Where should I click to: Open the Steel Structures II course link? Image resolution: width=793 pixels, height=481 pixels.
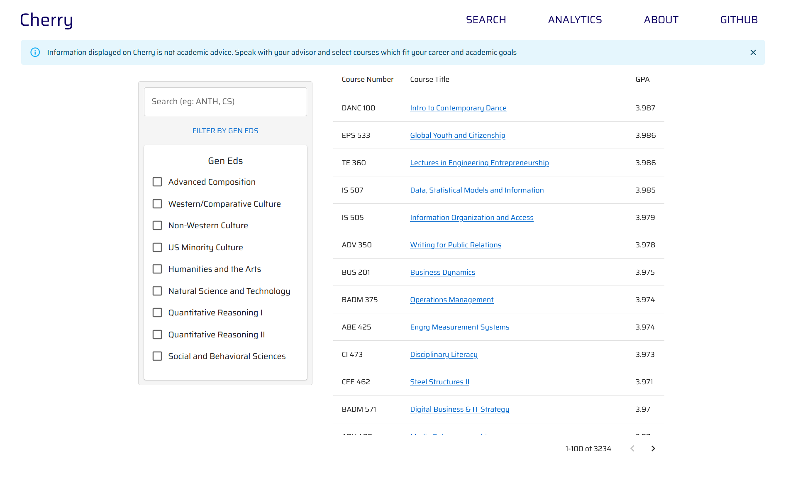click(x=439, y=382)
